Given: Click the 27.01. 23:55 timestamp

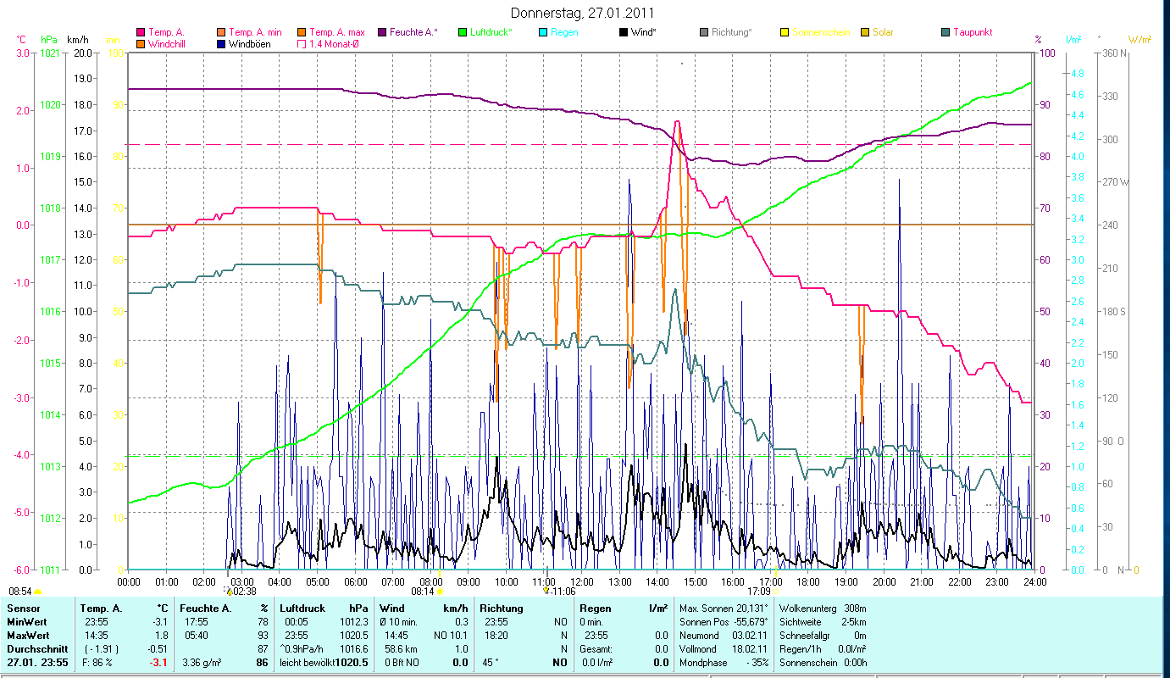Looking at the screenshot, I should tap(38, 662).
